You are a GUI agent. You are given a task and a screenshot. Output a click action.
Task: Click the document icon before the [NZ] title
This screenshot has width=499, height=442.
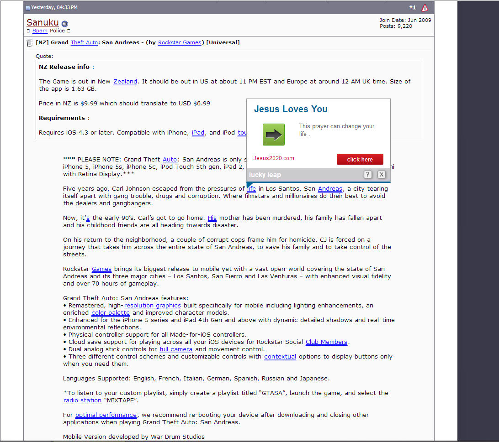30,42
